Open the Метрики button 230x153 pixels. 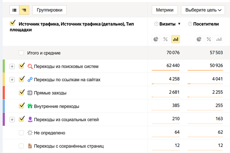tap(164, 10)
